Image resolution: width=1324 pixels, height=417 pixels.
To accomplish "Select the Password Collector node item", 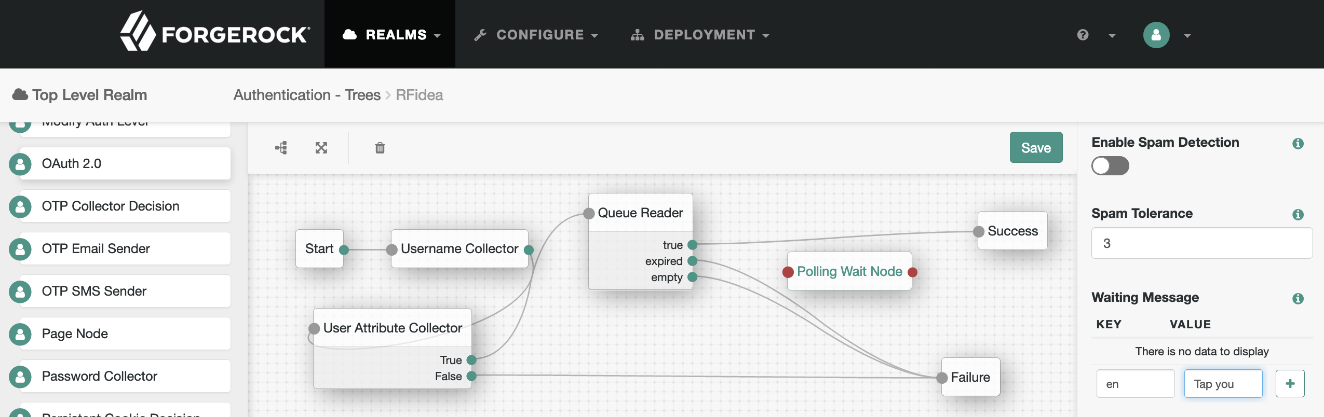I will (125, 376).
